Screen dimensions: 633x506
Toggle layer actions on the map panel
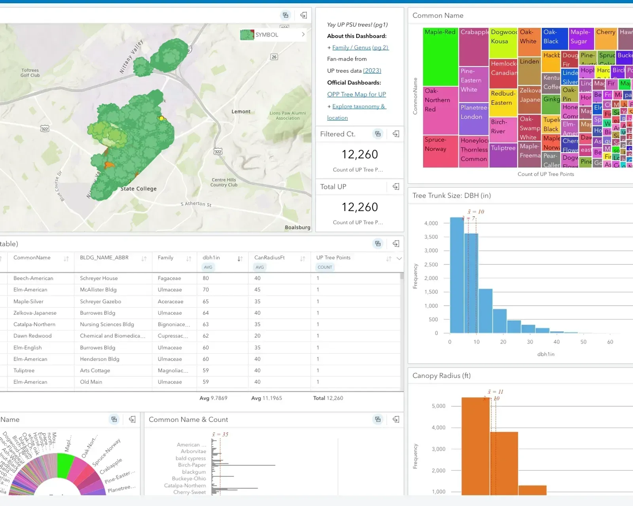coord(286,15)
